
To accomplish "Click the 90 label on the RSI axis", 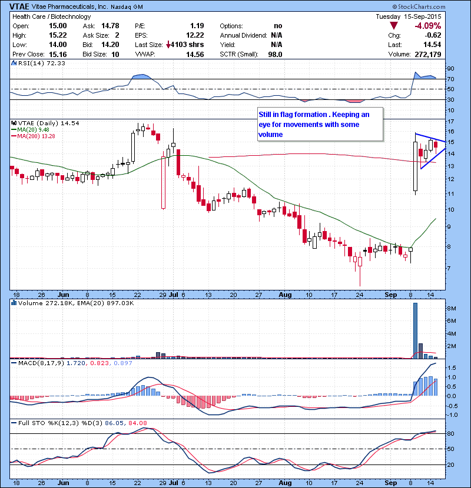I will pyautogui.click(x=451, y=68).
